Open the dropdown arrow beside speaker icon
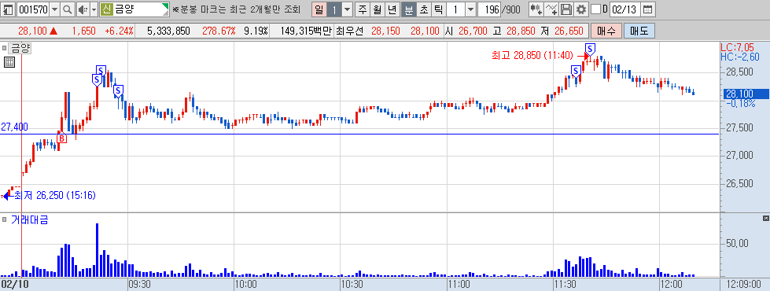Image resolution: width=770 pixels, height=291 pixels. (94, 9)
